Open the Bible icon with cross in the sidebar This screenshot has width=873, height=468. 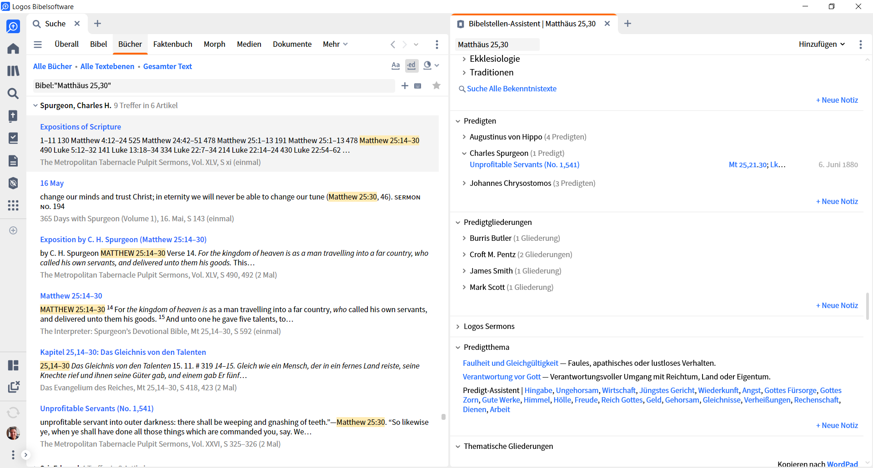13,116
